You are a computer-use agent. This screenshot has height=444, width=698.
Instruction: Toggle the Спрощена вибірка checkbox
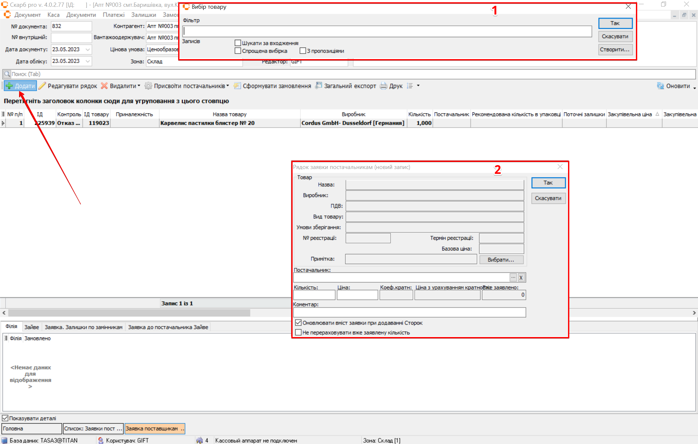pyautogui.click(x=238, y=51)
